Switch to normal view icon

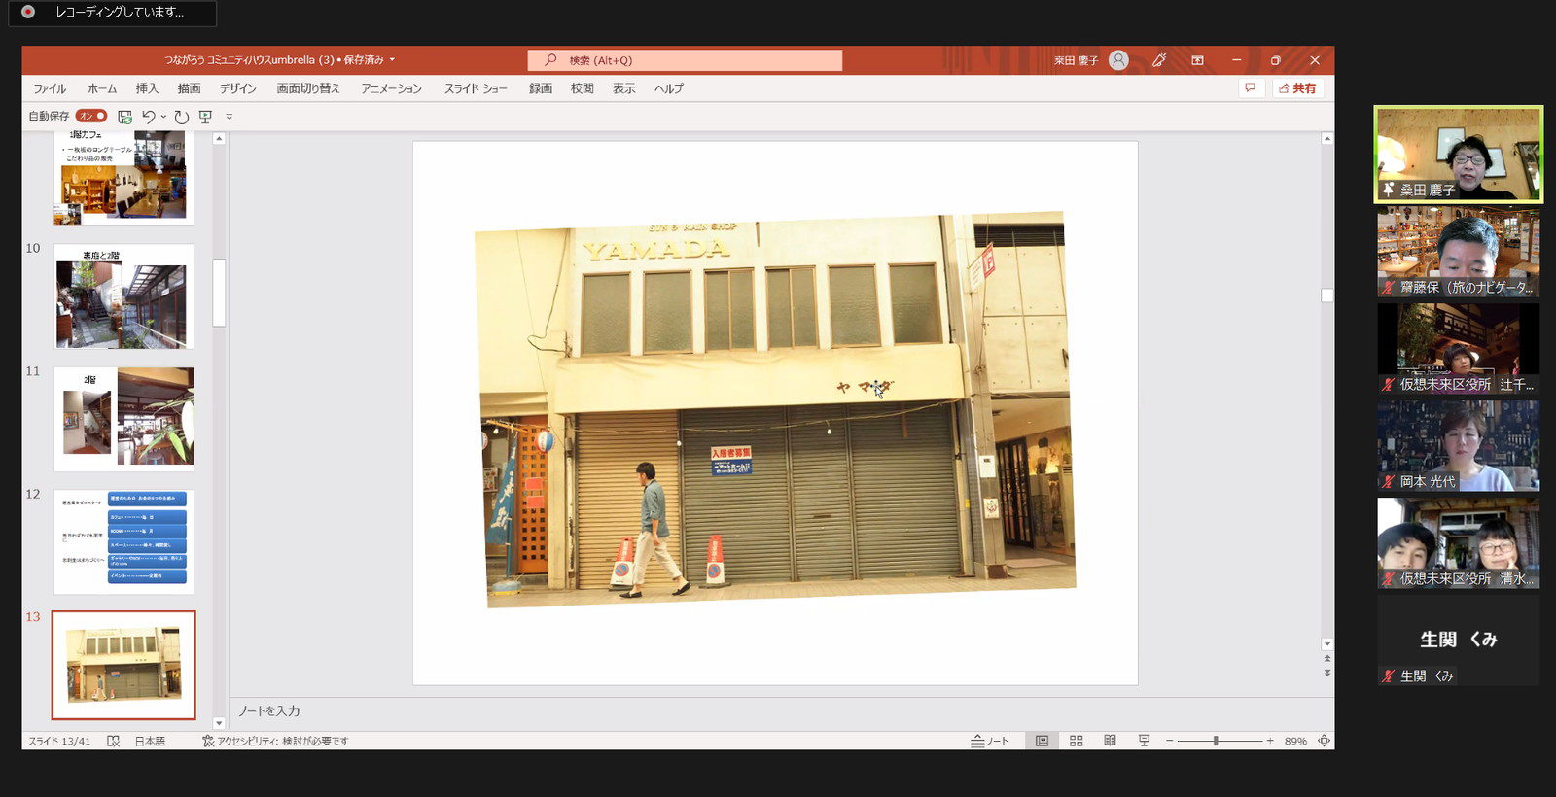pos(1042,741)
